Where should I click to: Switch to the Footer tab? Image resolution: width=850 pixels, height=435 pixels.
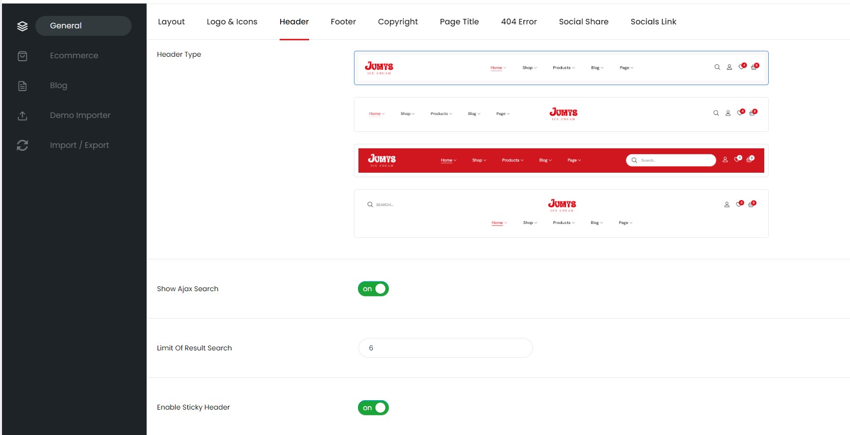[343, 22]
